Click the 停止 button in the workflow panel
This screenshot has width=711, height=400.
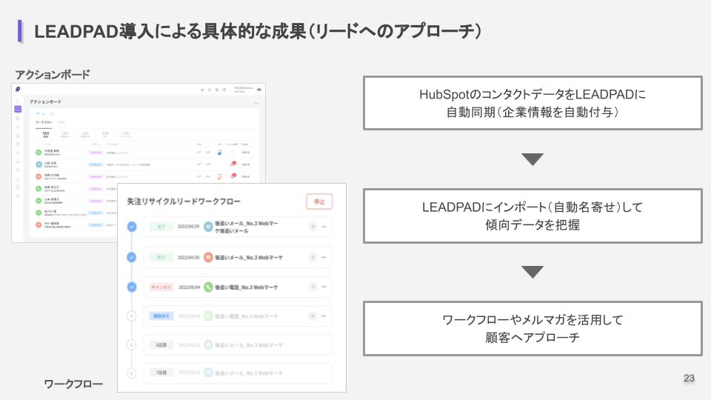[x=319, y=201]
